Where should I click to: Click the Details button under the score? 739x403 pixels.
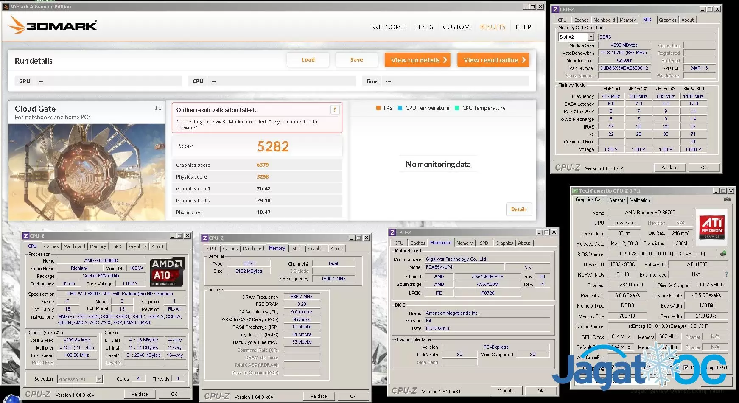coord(518,210)
